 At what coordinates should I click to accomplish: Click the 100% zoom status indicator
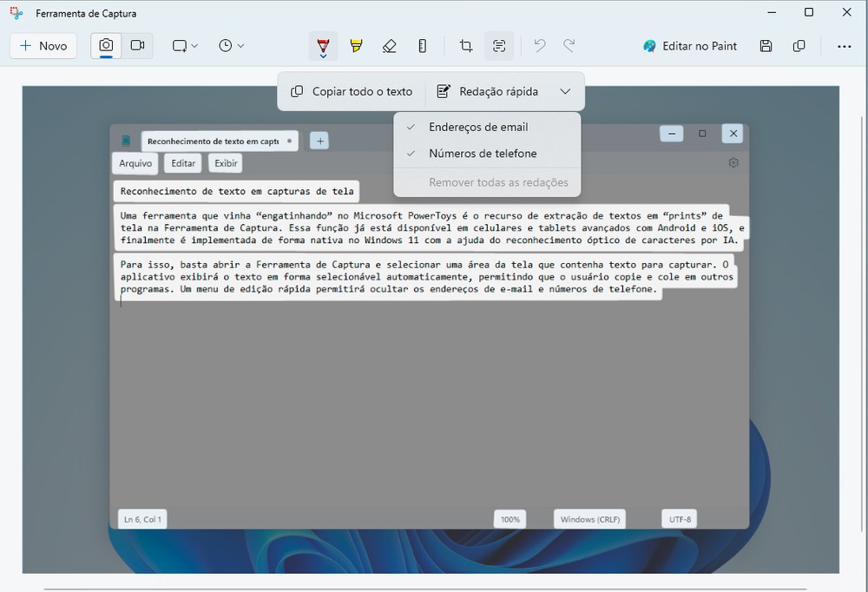pyautogui.click(x=510, y=519)
